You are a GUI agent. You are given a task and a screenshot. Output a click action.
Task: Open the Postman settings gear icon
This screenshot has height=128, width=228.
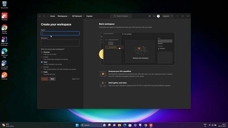(150, 16)
